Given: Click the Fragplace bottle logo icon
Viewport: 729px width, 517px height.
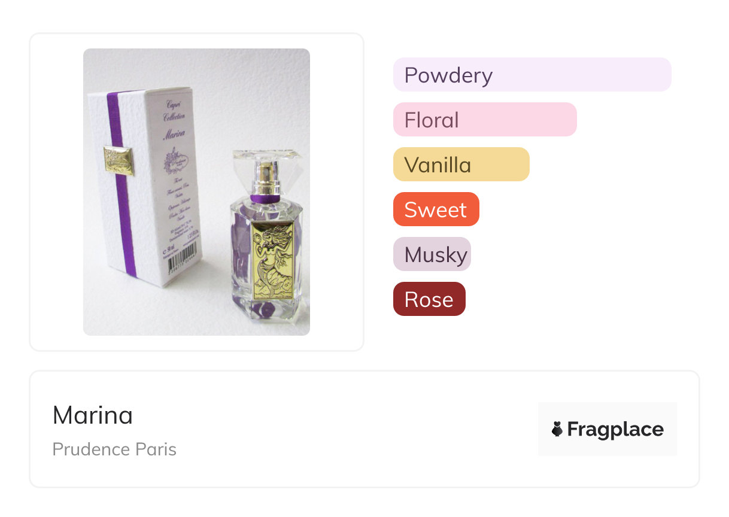Looking at the screenshot, I should [x=557, y=429].
